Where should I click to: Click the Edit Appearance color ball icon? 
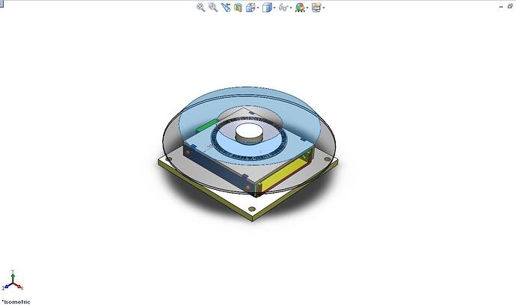pos(299,7)
